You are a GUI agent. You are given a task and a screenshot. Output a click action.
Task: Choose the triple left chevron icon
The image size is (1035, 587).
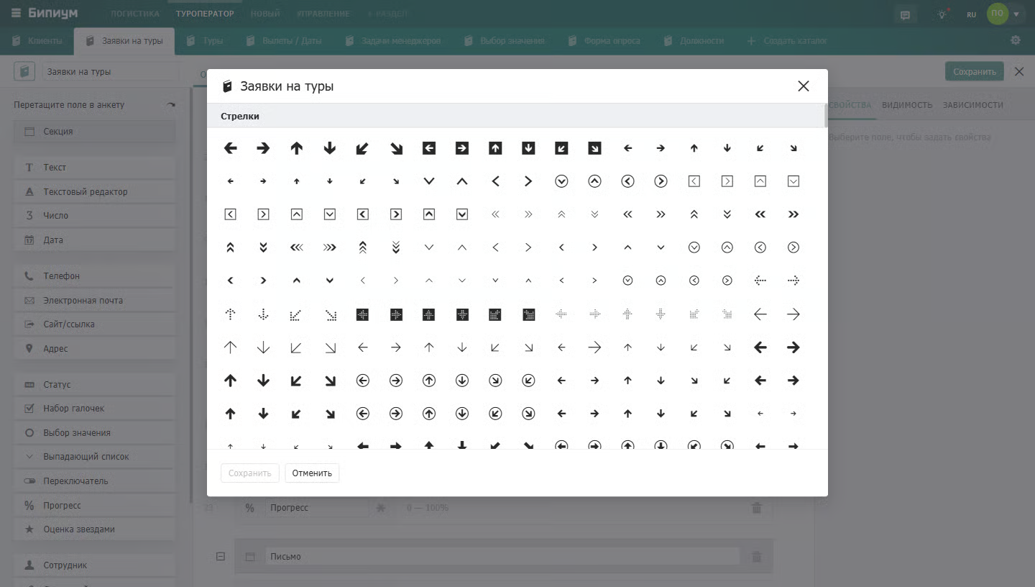[296, 247]
